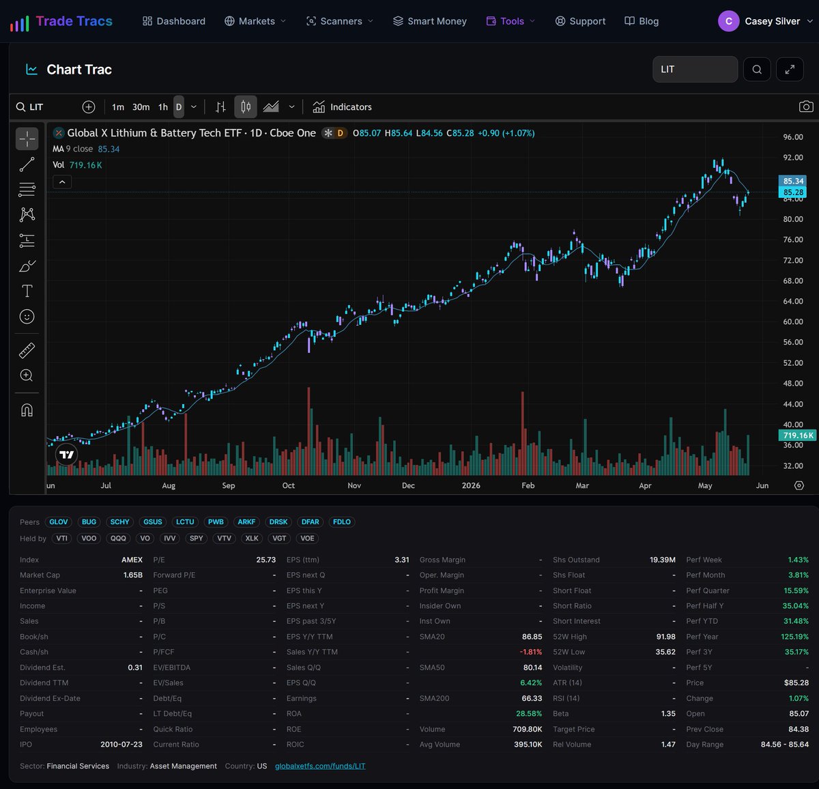The height and width of the screenshot is (789, 819).
Task: Add a symbol to compare
Action: click(x=89, y=107)
